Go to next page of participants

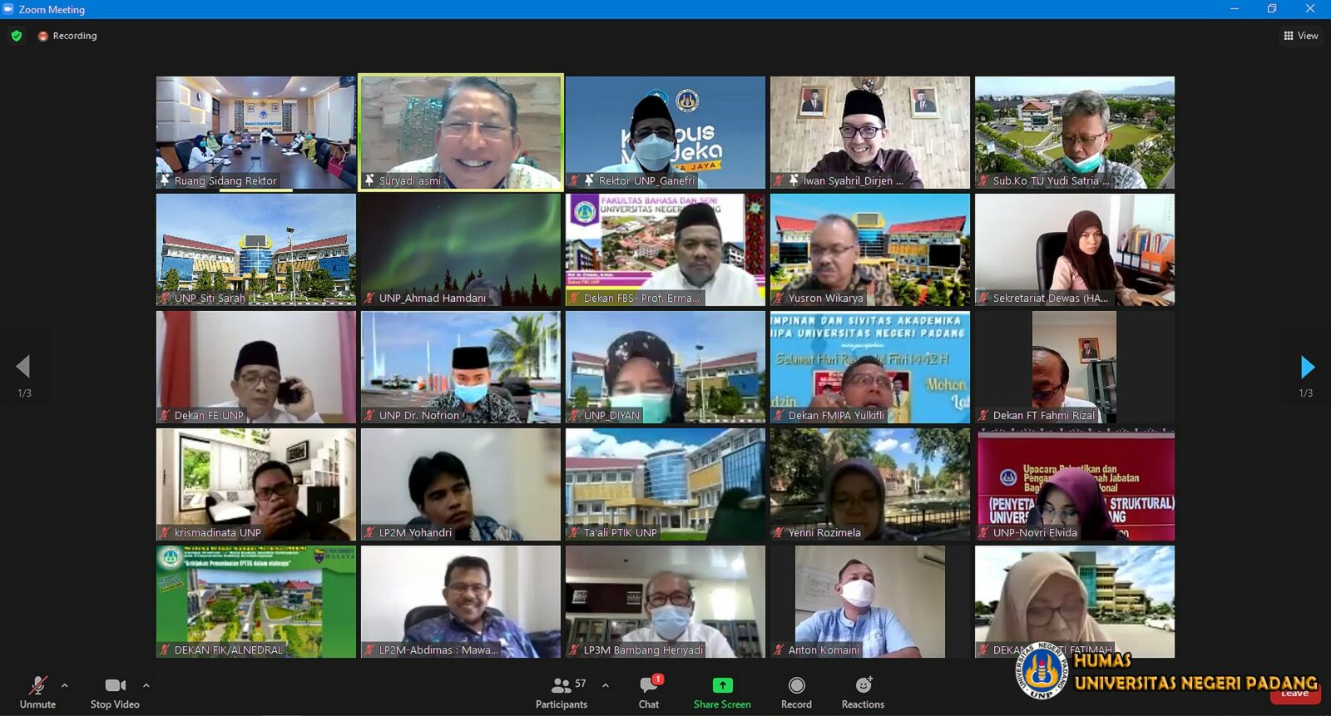[1307, 367]
